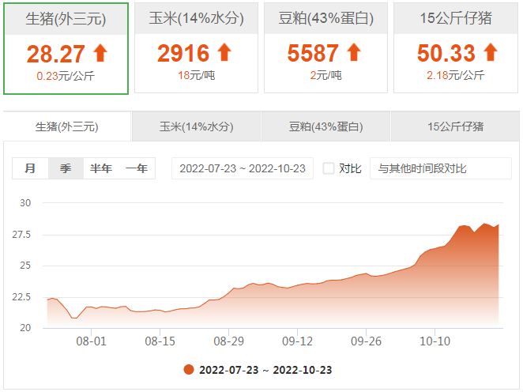Choose the 季 time range
This screenshot has height=392, width=523.
coord(66,168)
